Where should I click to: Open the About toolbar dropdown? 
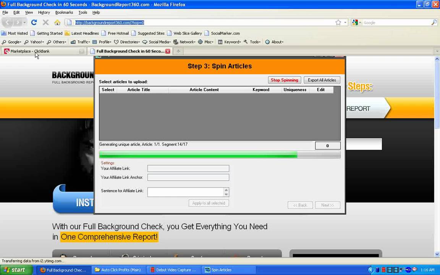275,42
